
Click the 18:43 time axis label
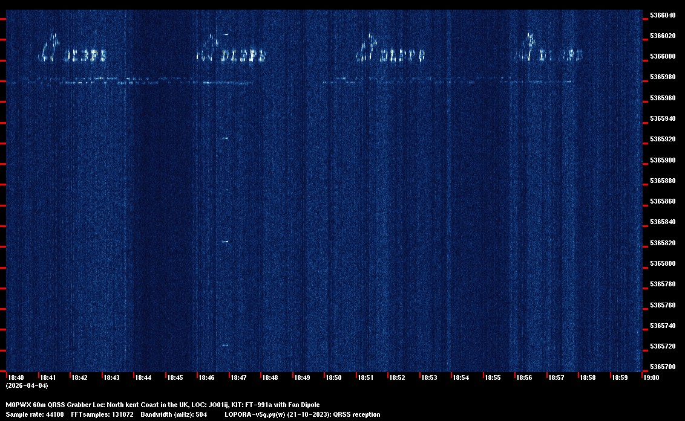(111, 378)
